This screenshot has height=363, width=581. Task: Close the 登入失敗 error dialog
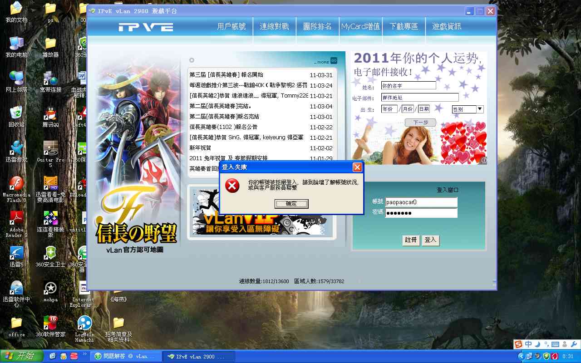pyautogui.click(x=357, y=167)
